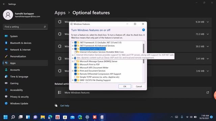Expand the .NET Framework 3.5 tree node
The height and width of the screenshot is (121, 216).
73,43
